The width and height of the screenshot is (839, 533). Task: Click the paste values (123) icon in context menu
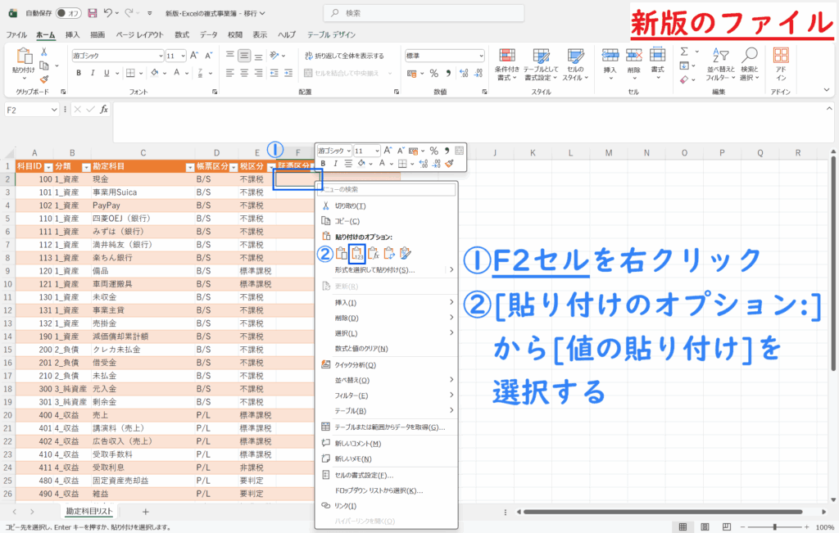click(356, 254)
